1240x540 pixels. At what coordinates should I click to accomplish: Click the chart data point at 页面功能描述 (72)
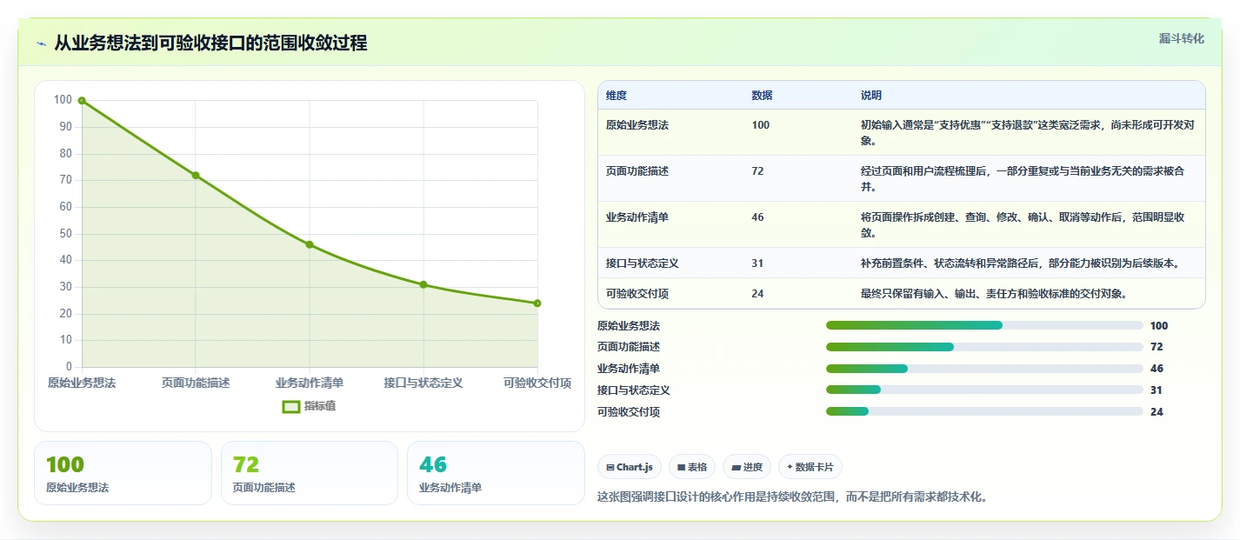(196, 176)
